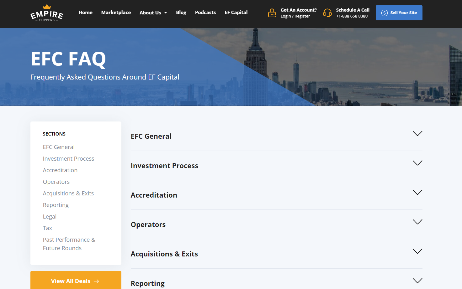This screenshot has width=462, height=289.
Task: Click the Reporting section heading
Action: coord(148,284)
